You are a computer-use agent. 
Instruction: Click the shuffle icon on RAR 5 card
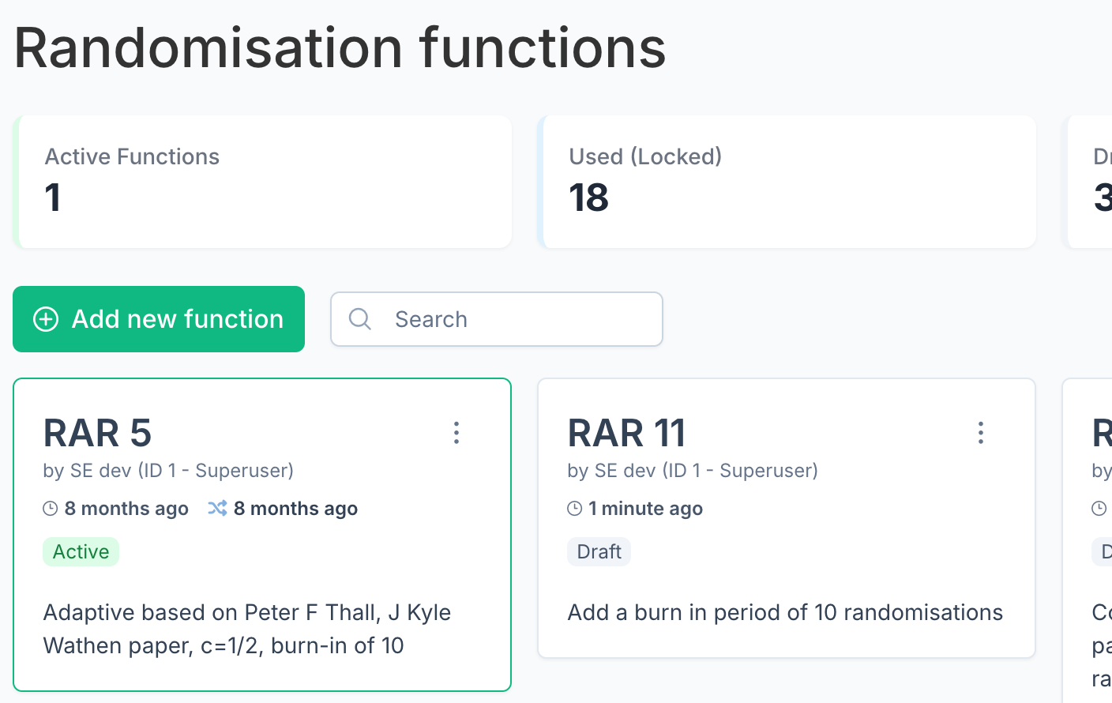pos(217,508)
